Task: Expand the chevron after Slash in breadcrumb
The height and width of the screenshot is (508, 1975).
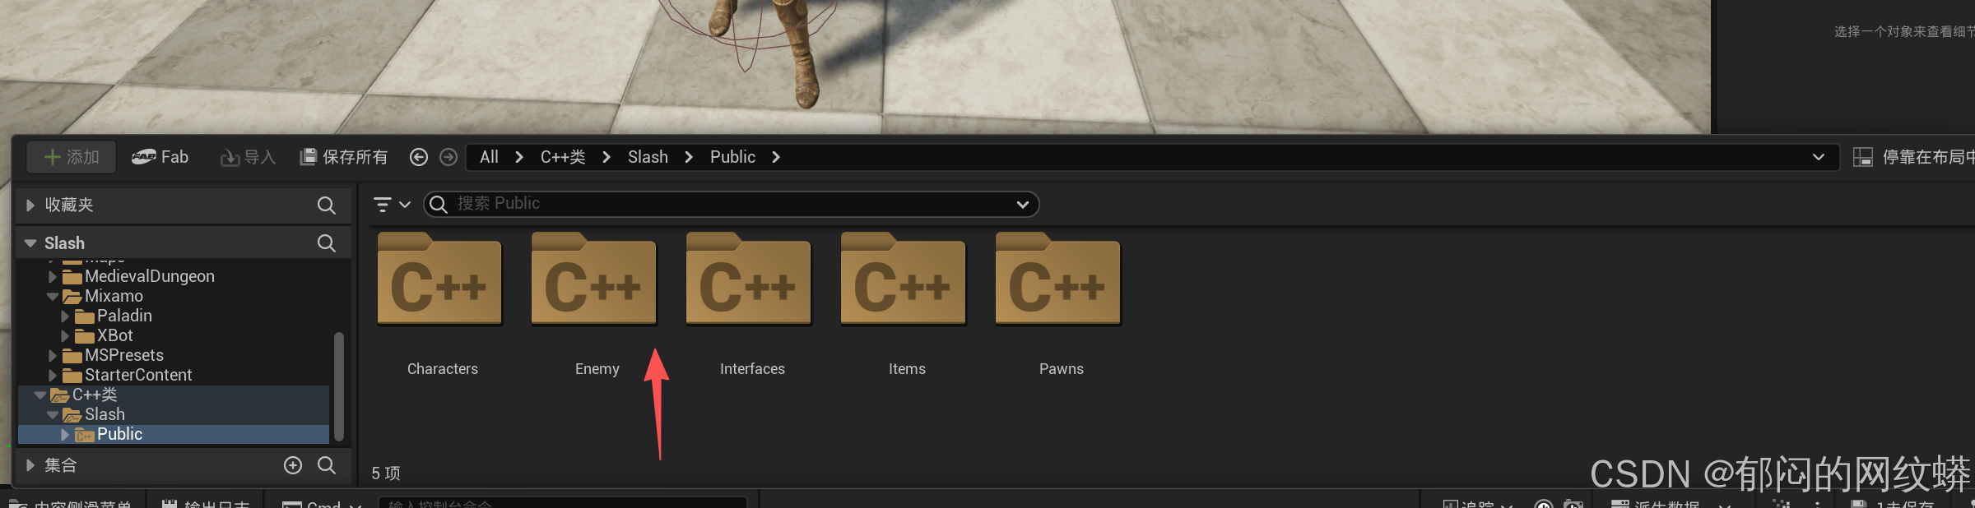Action: [x=689, y=157]
